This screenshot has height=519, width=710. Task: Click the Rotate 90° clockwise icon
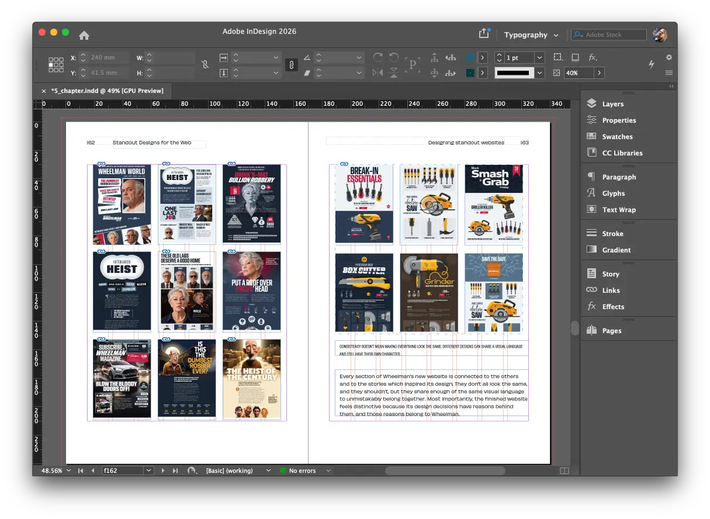pos(377,57)
